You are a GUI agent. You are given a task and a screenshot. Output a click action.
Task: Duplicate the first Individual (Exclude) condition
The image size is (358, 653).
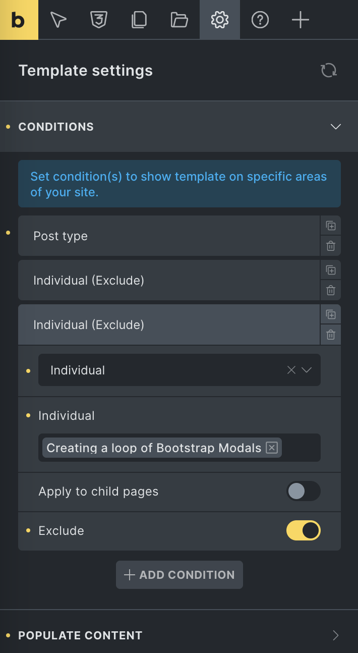tap(331, 270)
